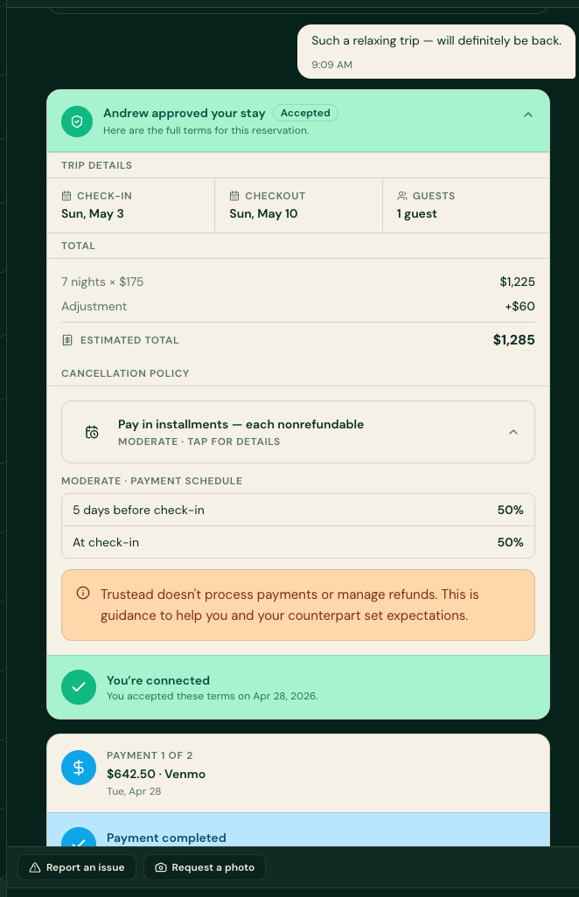Click the green shield approval icon
The image size is (579, 897).
(77, 122)
